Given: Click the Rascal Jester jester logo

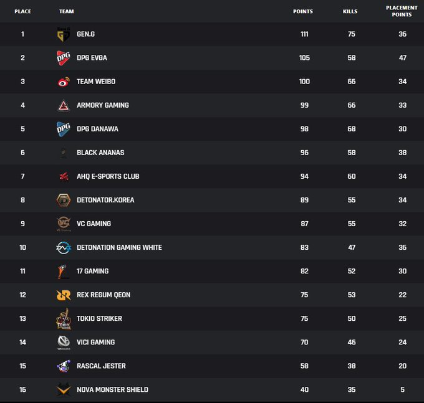Looking at the screenshot, I should [x=64, y=366].
